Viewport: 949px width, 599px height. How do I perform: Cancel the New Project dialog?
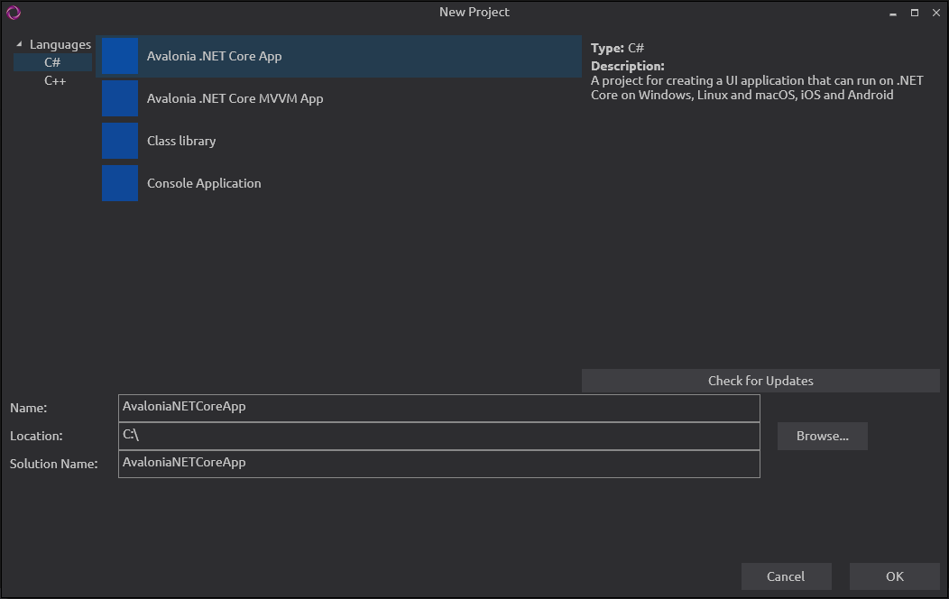[x=786, y=576]
